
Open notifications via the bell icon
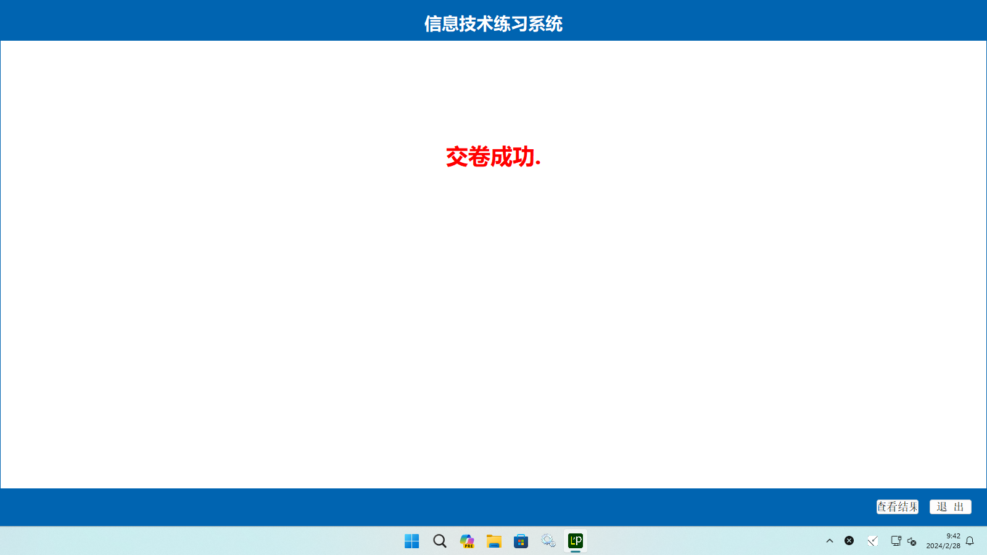point(970,541)
